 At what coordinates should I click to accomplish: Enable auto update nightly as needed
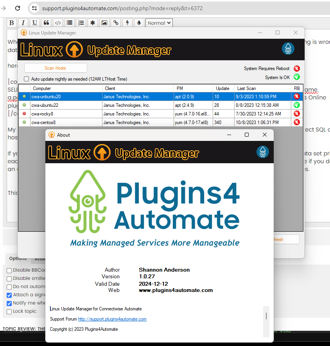(x=26, y=79)
